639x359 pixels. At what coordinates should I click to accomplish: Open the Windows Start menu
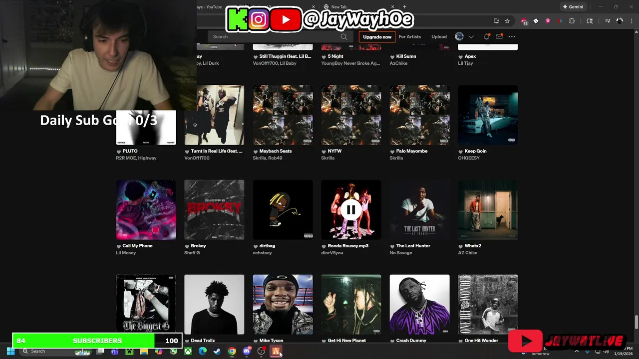tap(10, 351)
